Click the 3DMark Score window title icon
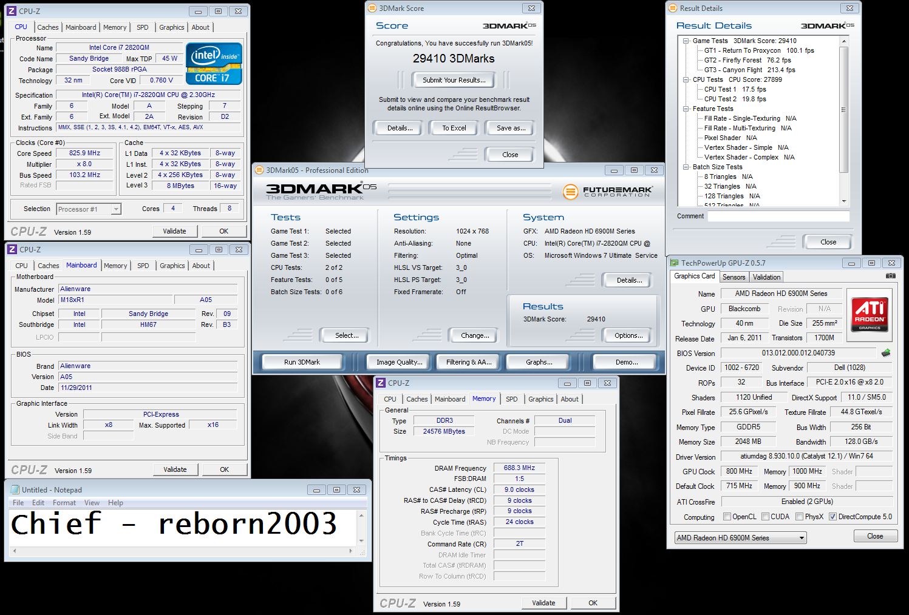This screenshot has height=615, width=909. coord(372,8)
